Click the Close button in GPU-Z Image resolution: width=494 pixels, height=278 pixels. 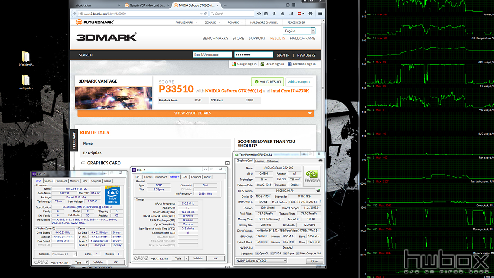coord(315,261)
